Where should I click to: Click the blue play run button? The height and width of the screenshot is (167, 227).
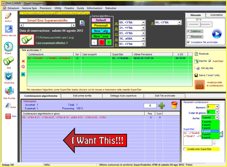217,34
